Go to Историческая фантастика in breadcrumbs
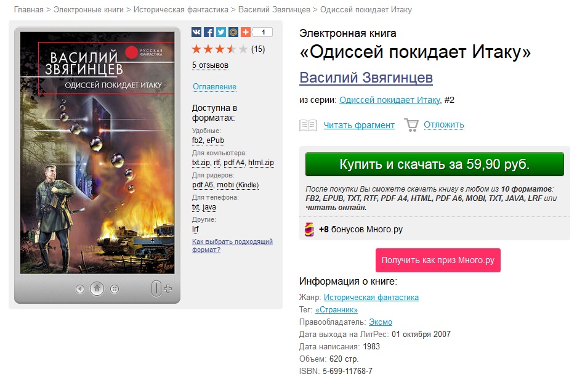 tap(180, 10)
